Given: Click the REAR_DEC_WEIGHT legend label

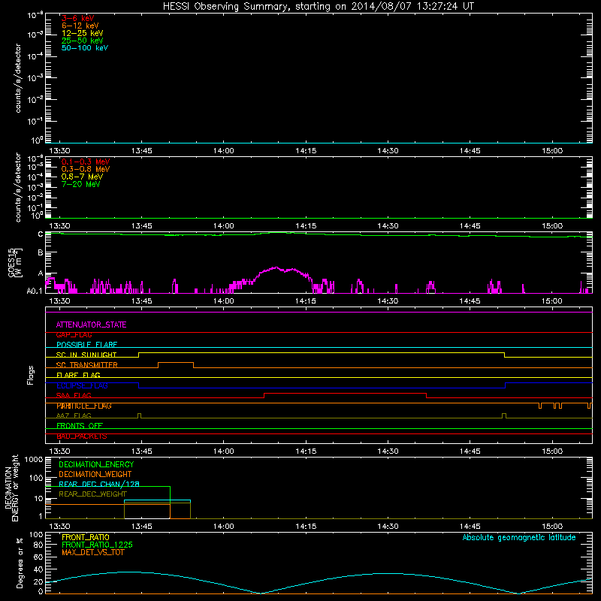Looking at the screenshot, I should click(x=92, y=494).
